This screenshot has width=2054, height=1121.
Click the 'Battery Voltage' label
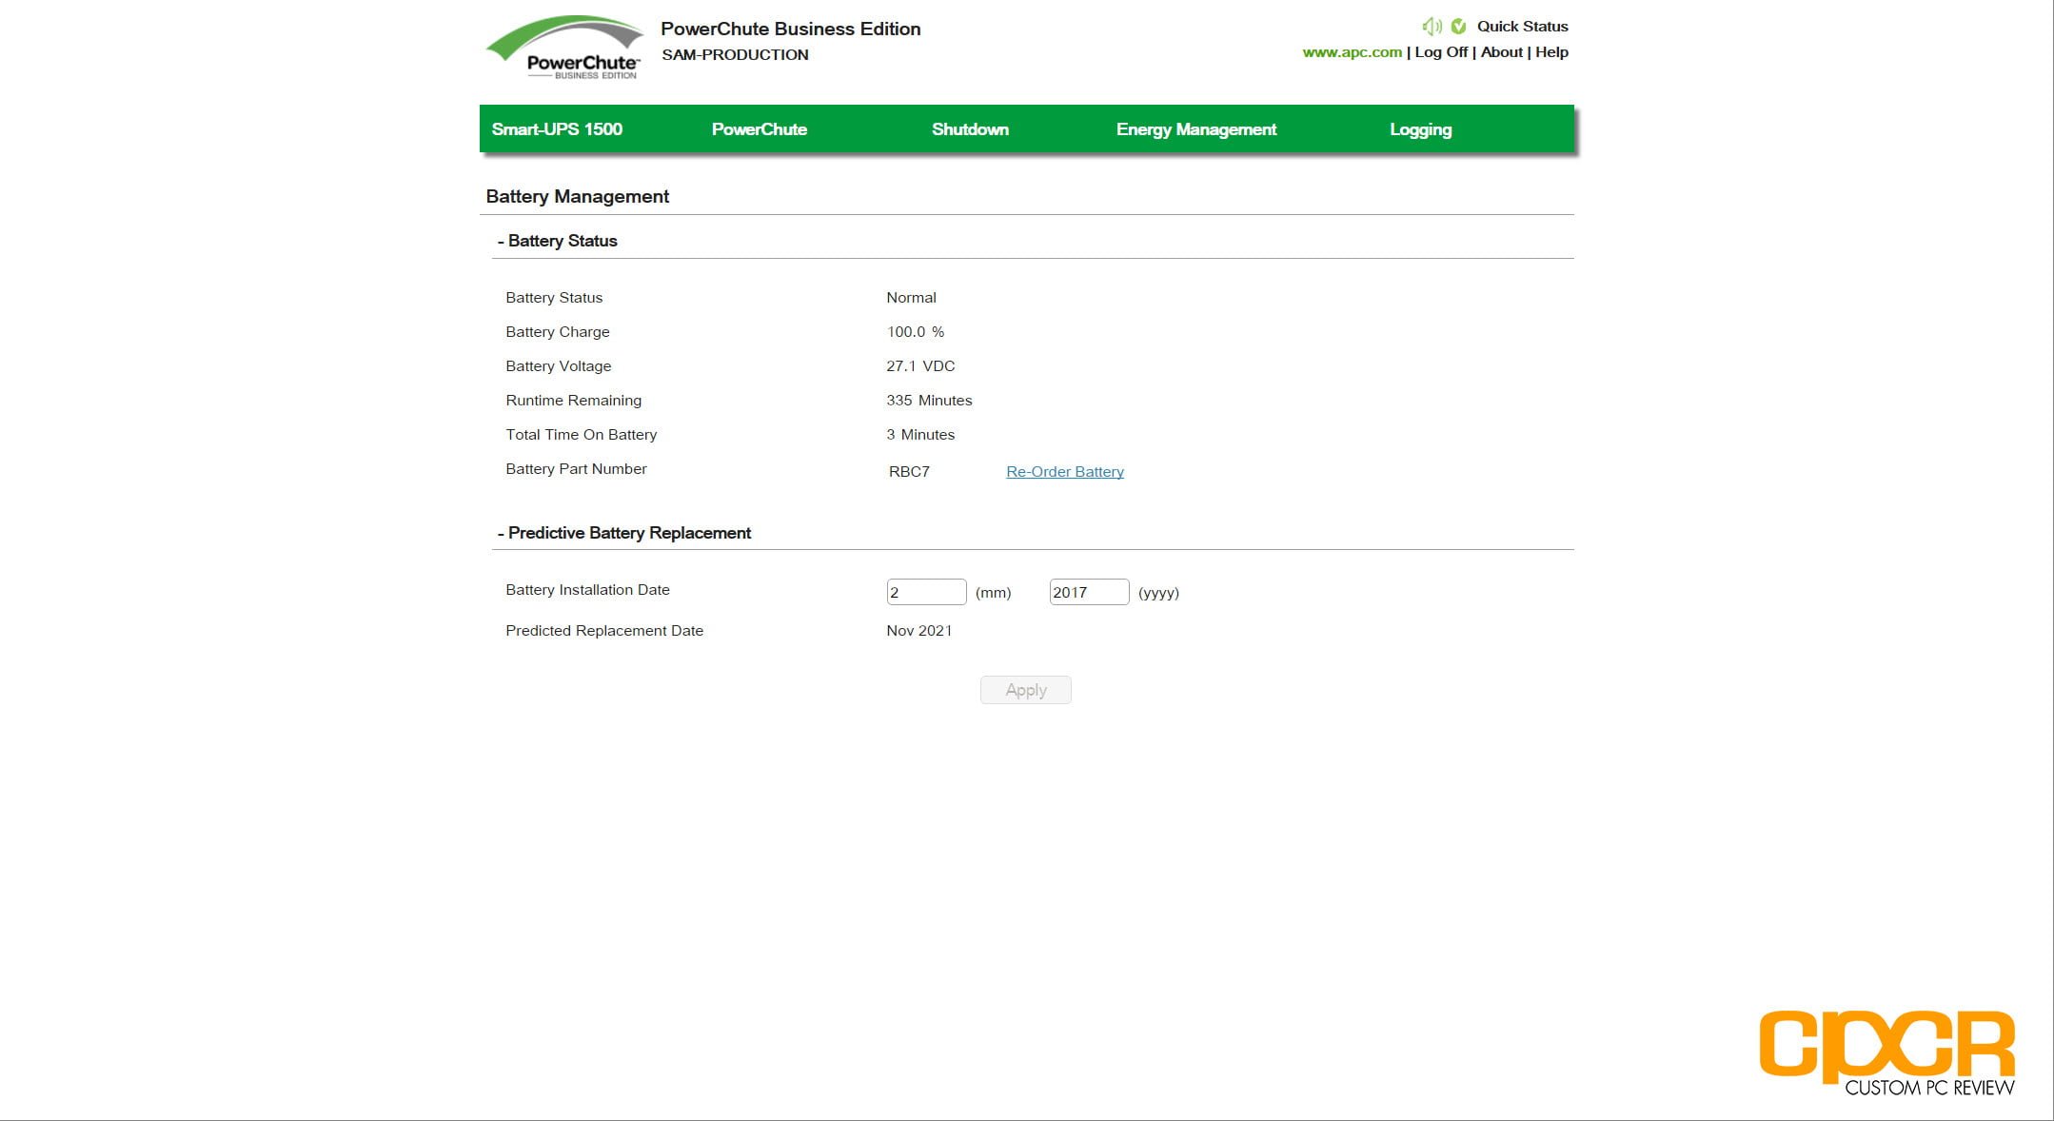coord(558,366)
